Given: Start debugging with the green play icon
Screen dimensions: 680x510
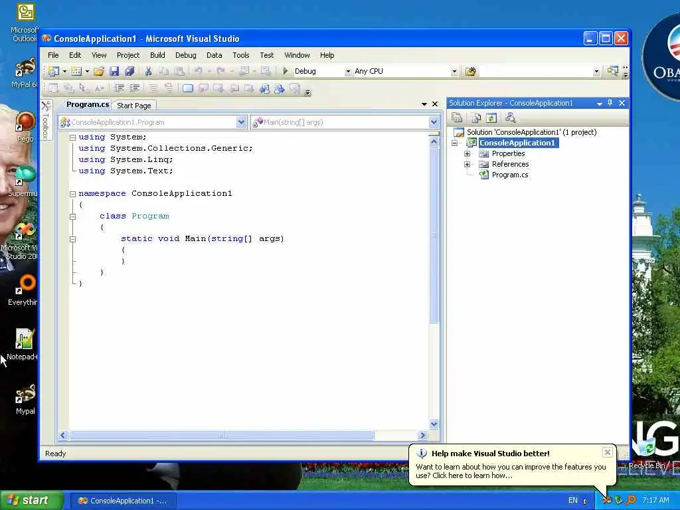Looking at the screenshot, I should (286, 70).
